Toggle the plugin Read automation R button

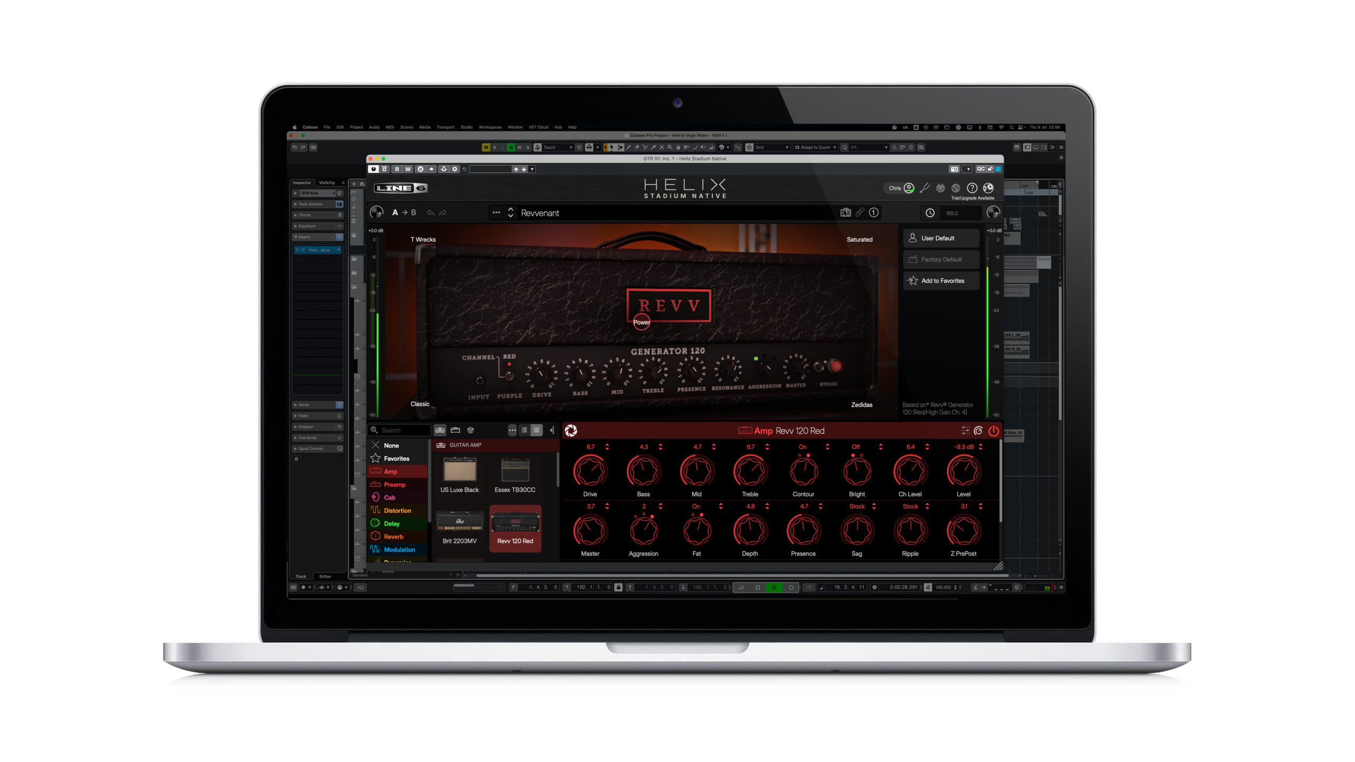(397, 169)
